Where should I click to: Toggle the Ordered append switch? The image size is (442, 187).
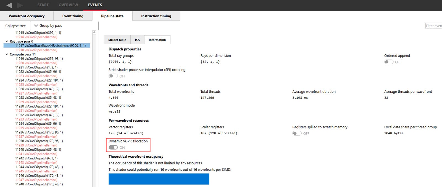tap(389, 62)
